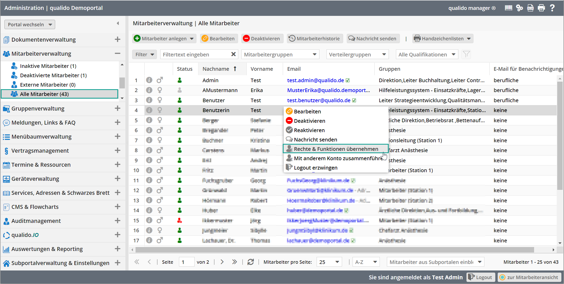Viewport: 564px width, 284px height.
Task: Go to the previous page arrow
Action: [x=149, y=262]
